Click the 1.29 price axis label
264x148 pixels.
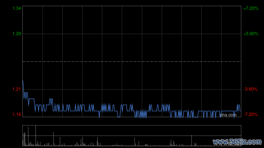17,34
